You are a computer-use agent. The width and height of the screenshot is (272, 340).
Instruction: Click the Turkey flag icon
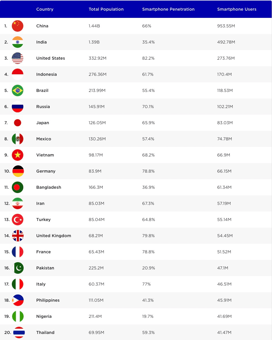pyautogui.click(x=18, y=220)
